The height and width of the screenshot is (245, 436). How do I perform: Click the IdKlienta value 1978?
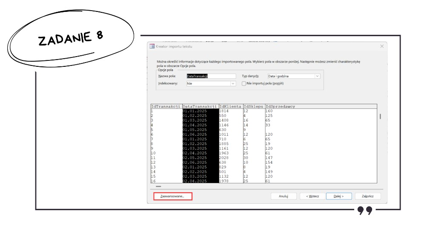(x=224, y=181)
